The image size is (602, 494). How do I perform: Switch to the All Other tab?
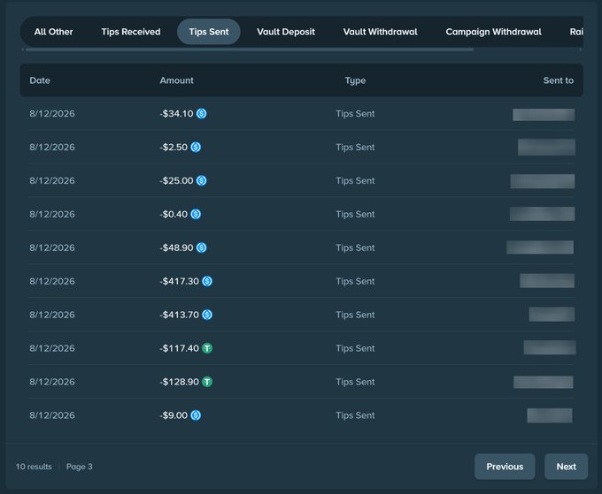pos(53,32)
